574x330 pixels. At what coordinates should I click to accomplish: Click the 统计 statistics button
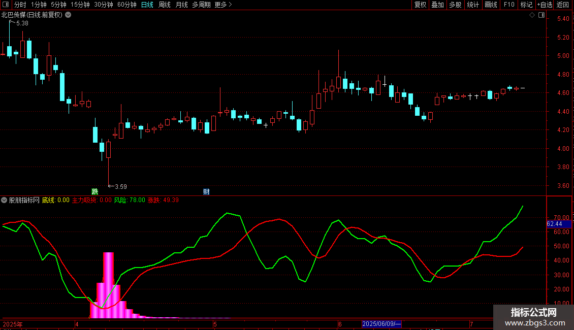[473, 5]
